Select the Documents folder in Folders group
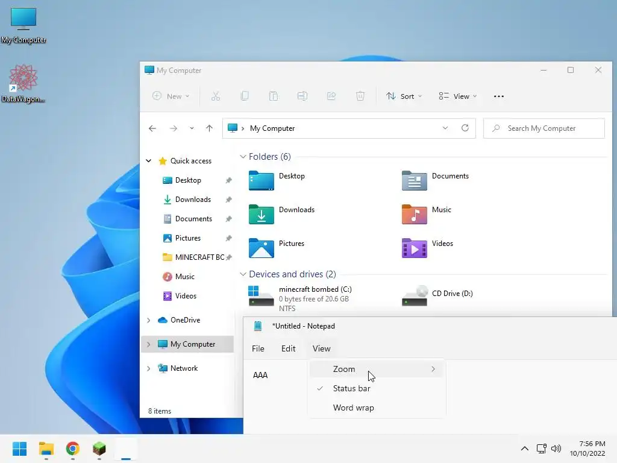The height and width of the screenshot is (463, 617). pyautogui.click(x=435, y=180)
